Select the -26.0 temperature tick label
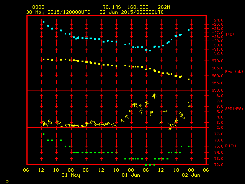This screenshot has height=184, width=245. pyautogui.click(x=218, y=29)
